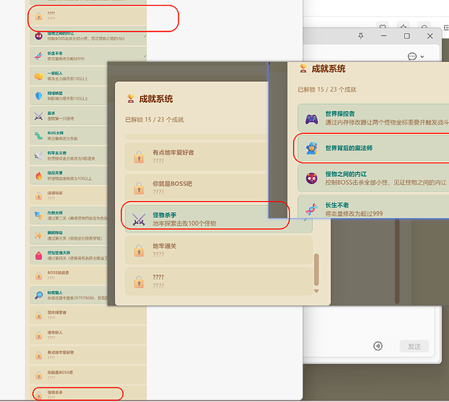449x402 pixels.
Task: Click trophy icon beside center panel 成就系统 title
Action: point(130,99)
